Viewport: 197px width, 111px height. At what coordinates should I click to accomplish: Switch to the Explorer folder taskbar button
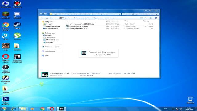tap(23, 109)
